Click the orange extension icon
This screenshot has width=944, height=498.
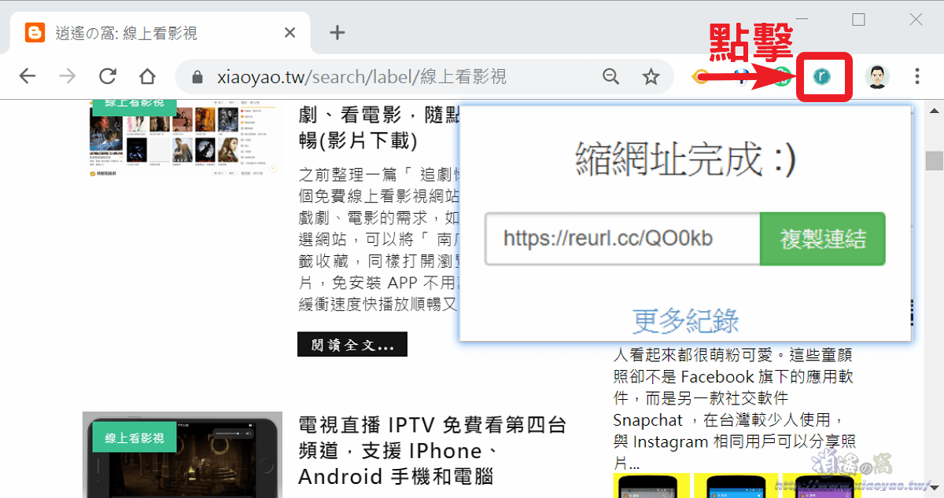[x=700, y=76]
